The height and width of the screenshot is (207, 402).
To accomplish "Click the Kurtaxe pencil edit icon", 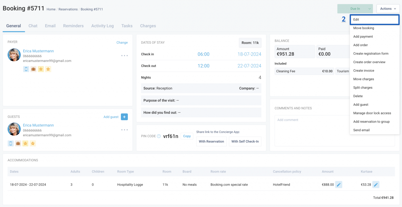I will [376, 184].
